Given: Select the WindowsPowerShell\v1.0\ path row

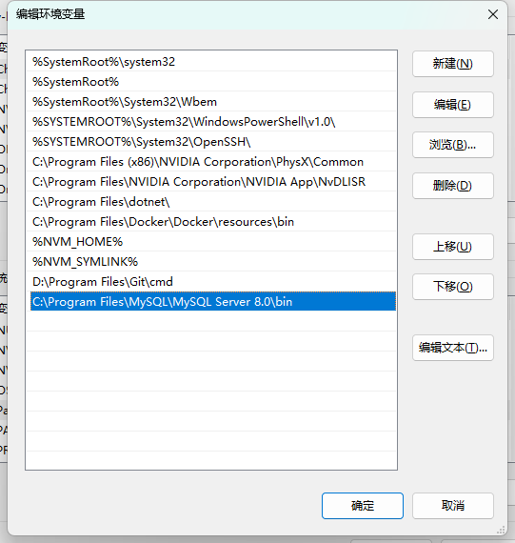Looking at the screenshot, I should (211, 122).
